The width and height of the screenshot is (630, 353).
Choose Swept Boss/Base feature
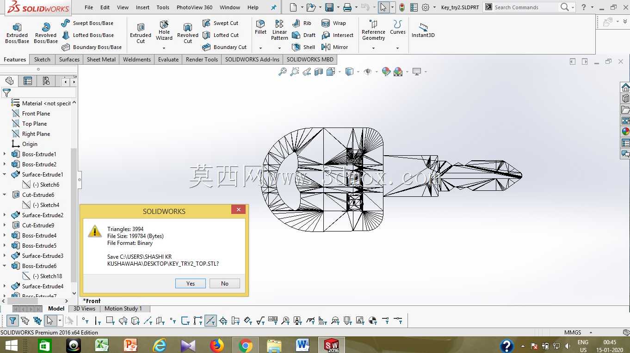[87, 23]
